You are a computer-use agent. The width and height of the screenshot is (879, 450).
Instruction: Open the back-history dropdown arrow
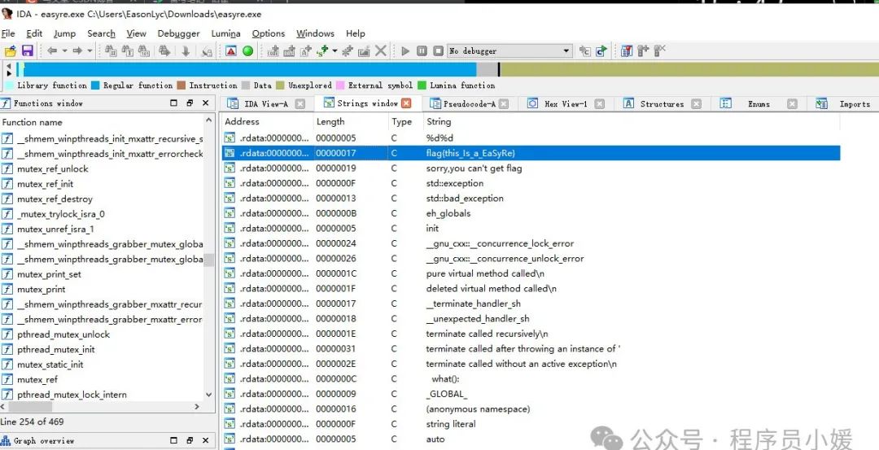[x=64, y=51]
